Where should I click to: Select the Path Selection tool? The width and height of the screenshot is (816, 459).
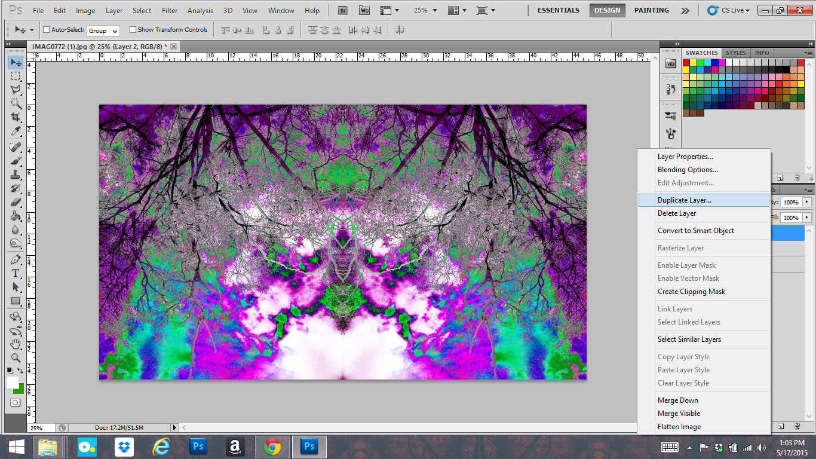tap(16, 287)
